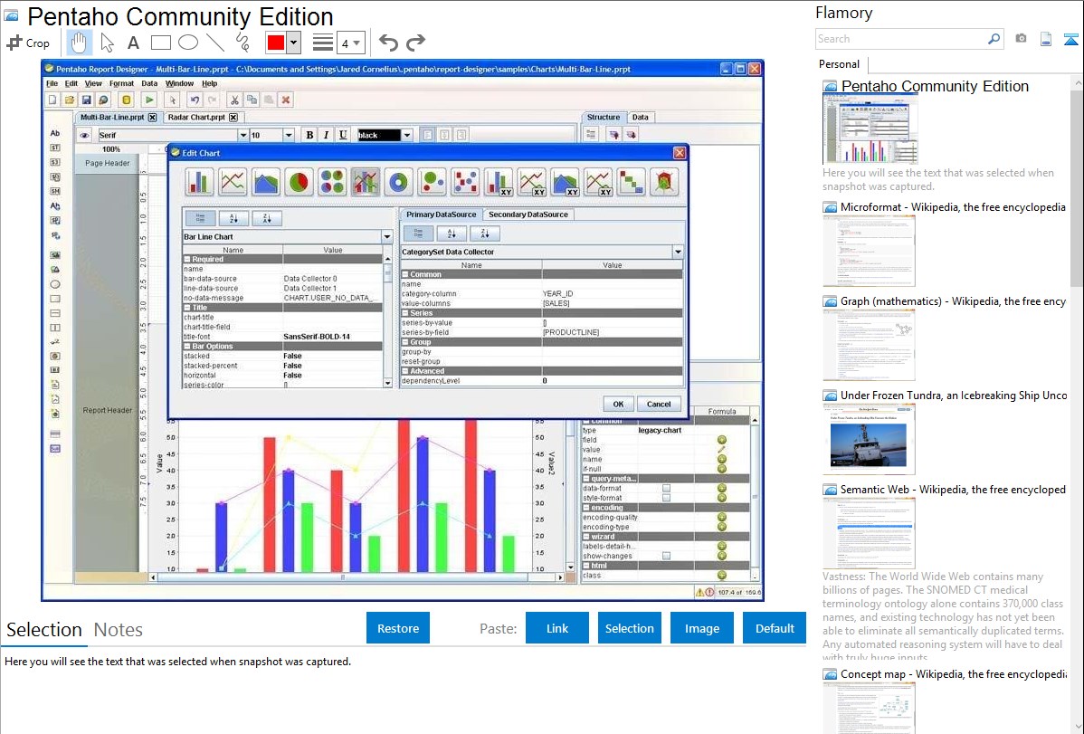Click the Save disk icon in Pentaho toolbar
The width and height of the screenshot is (1084, 734).
pyautogui.click(x=87, y=100)
